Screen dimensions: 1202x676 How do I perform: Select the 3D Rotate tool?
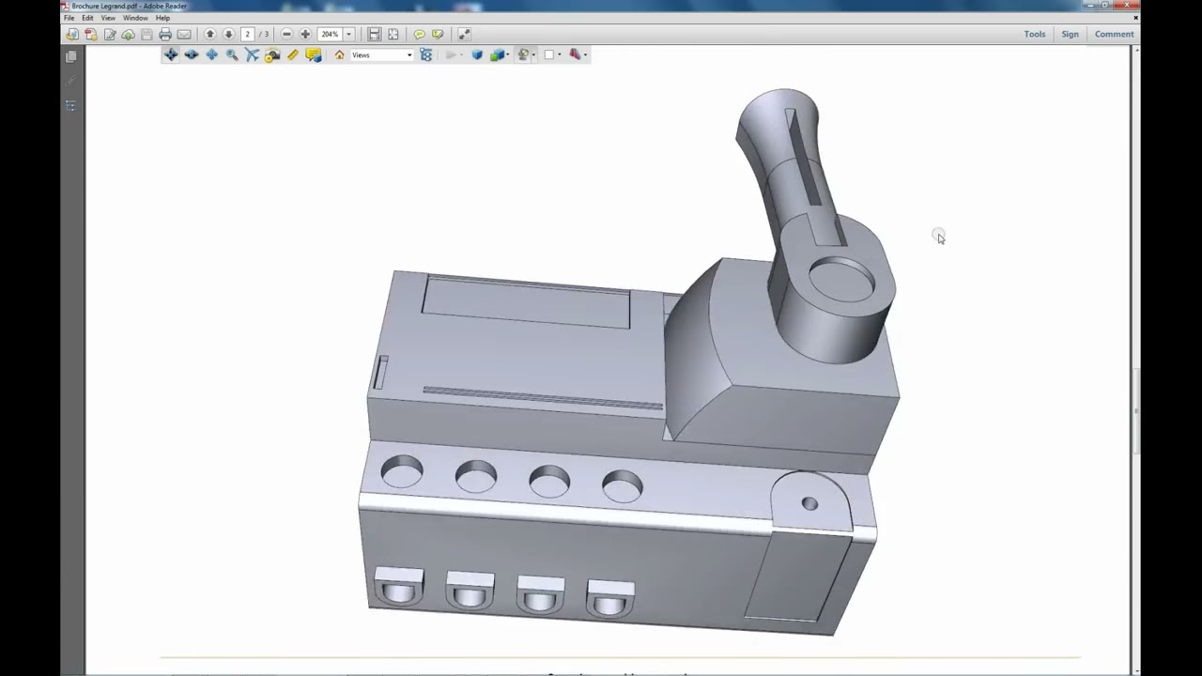coord(171,54)
